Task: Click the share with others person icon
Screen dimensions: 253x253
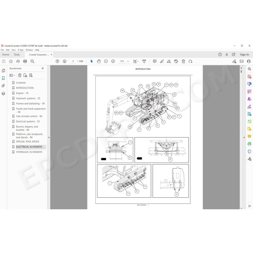Action: click(x=249, y=61)
